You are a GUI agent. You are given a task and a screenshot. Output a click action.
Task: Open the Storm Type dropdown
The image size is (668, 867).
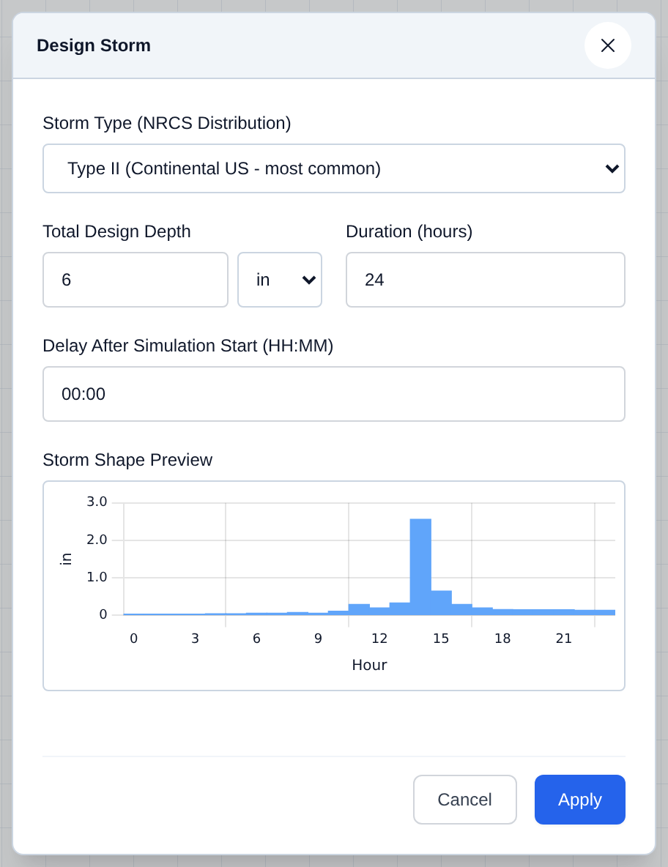click(334, 168)
